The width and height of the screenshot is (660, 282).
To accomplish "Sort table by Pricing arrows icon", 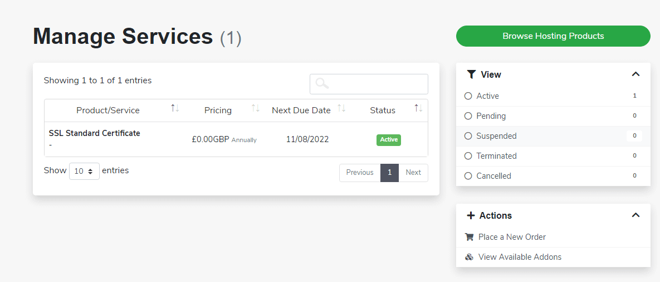I will tap(256, 108).
